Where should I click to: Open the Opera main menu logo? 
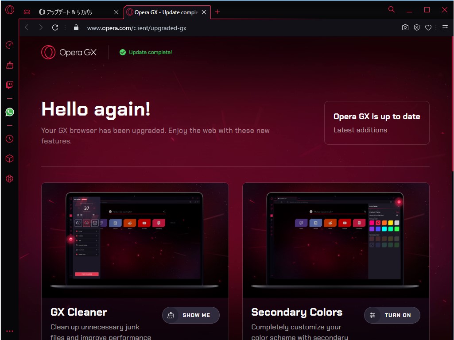(10, 10)
